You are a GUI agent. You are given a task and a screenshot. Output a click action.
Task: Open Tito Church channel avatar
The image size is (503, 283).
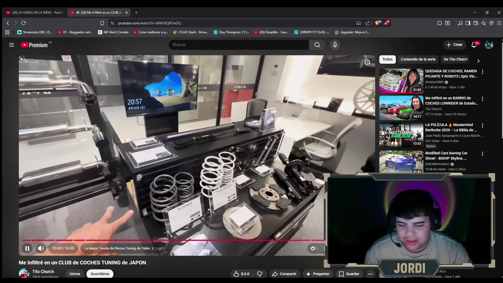[x=24, y=274]
